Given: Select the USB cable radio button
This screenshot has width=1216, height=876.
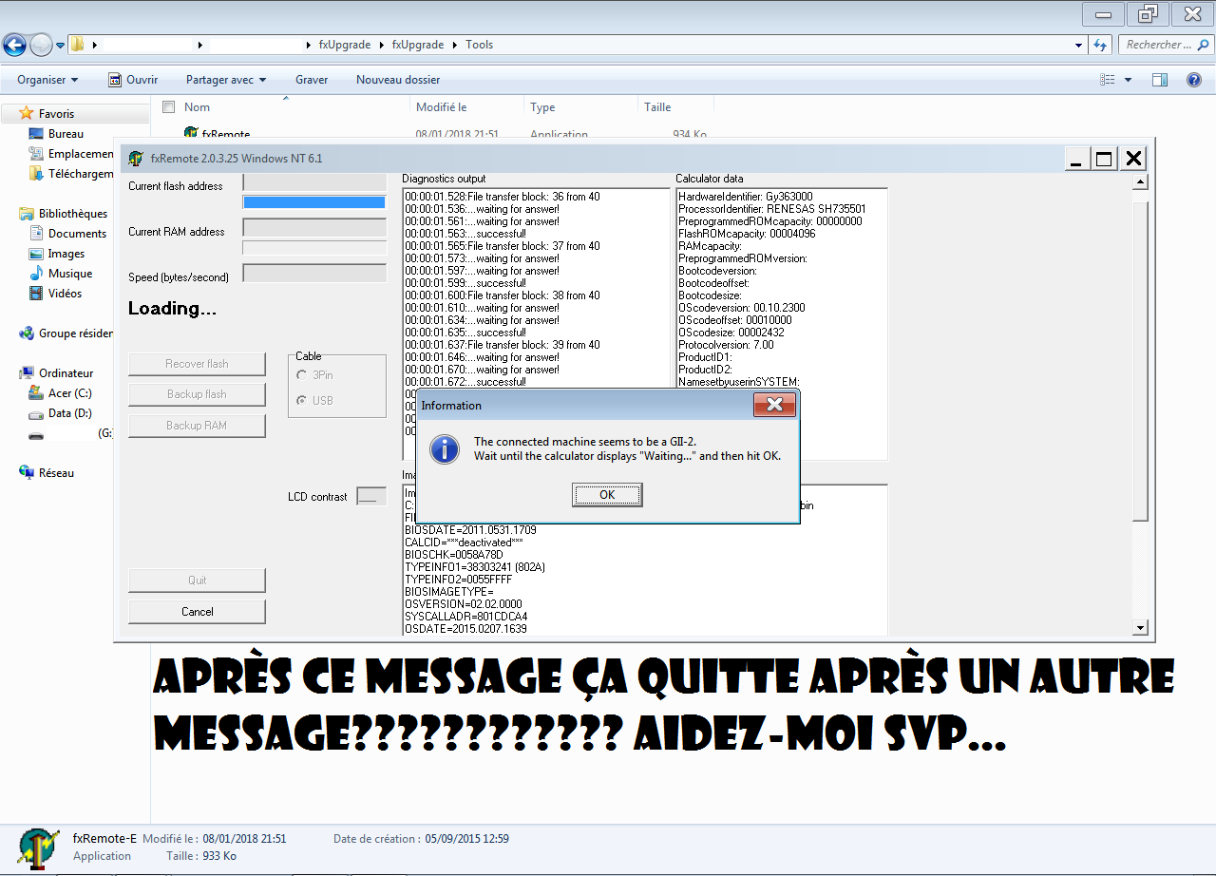Looking at the screenshot, I should [x=302, y=401].
